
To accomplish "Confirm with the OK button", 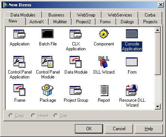I will click(x=89, y=129).
